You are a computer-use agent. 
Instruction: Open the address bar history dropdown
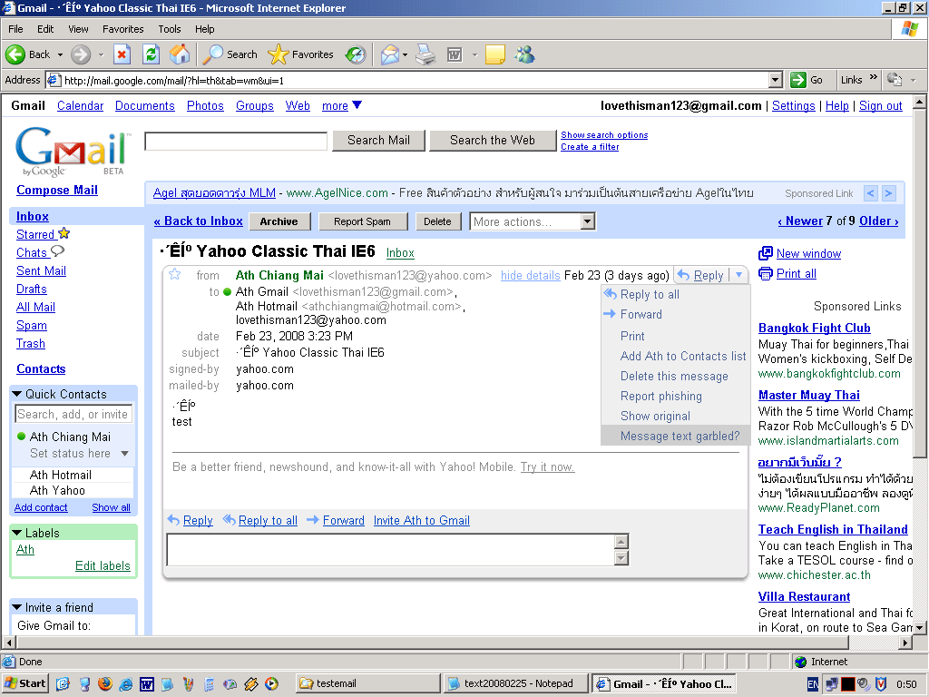(775, 80)
